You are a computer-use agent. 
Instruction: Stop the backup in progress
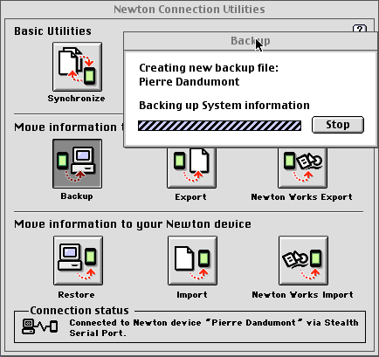click(x=338, y=125)
